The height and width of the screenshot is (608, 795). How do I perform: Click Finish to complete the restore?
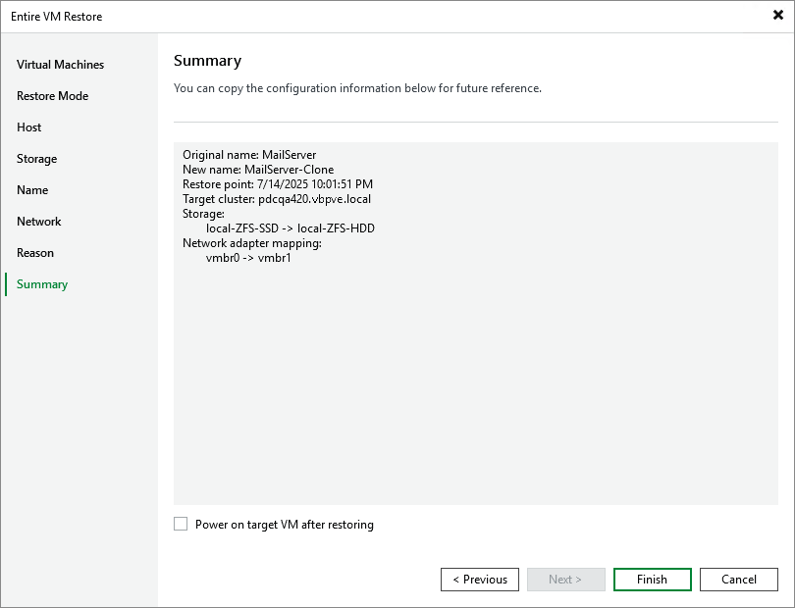[652, 579]
